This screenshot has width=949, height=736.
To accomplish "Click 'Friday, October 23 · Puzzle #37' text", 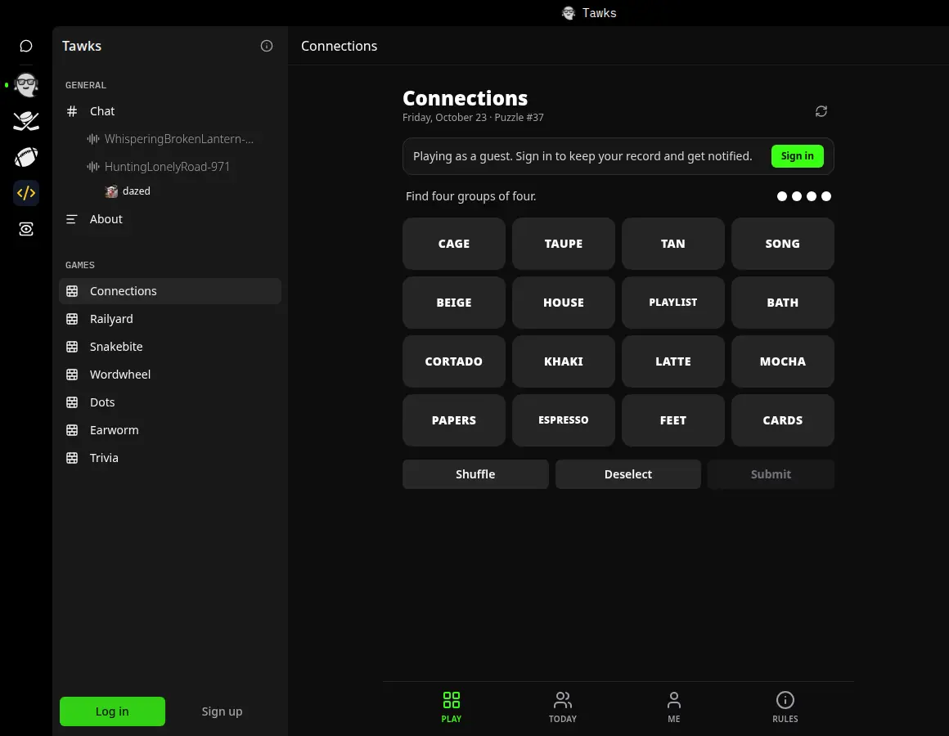I will click(473, 117).
